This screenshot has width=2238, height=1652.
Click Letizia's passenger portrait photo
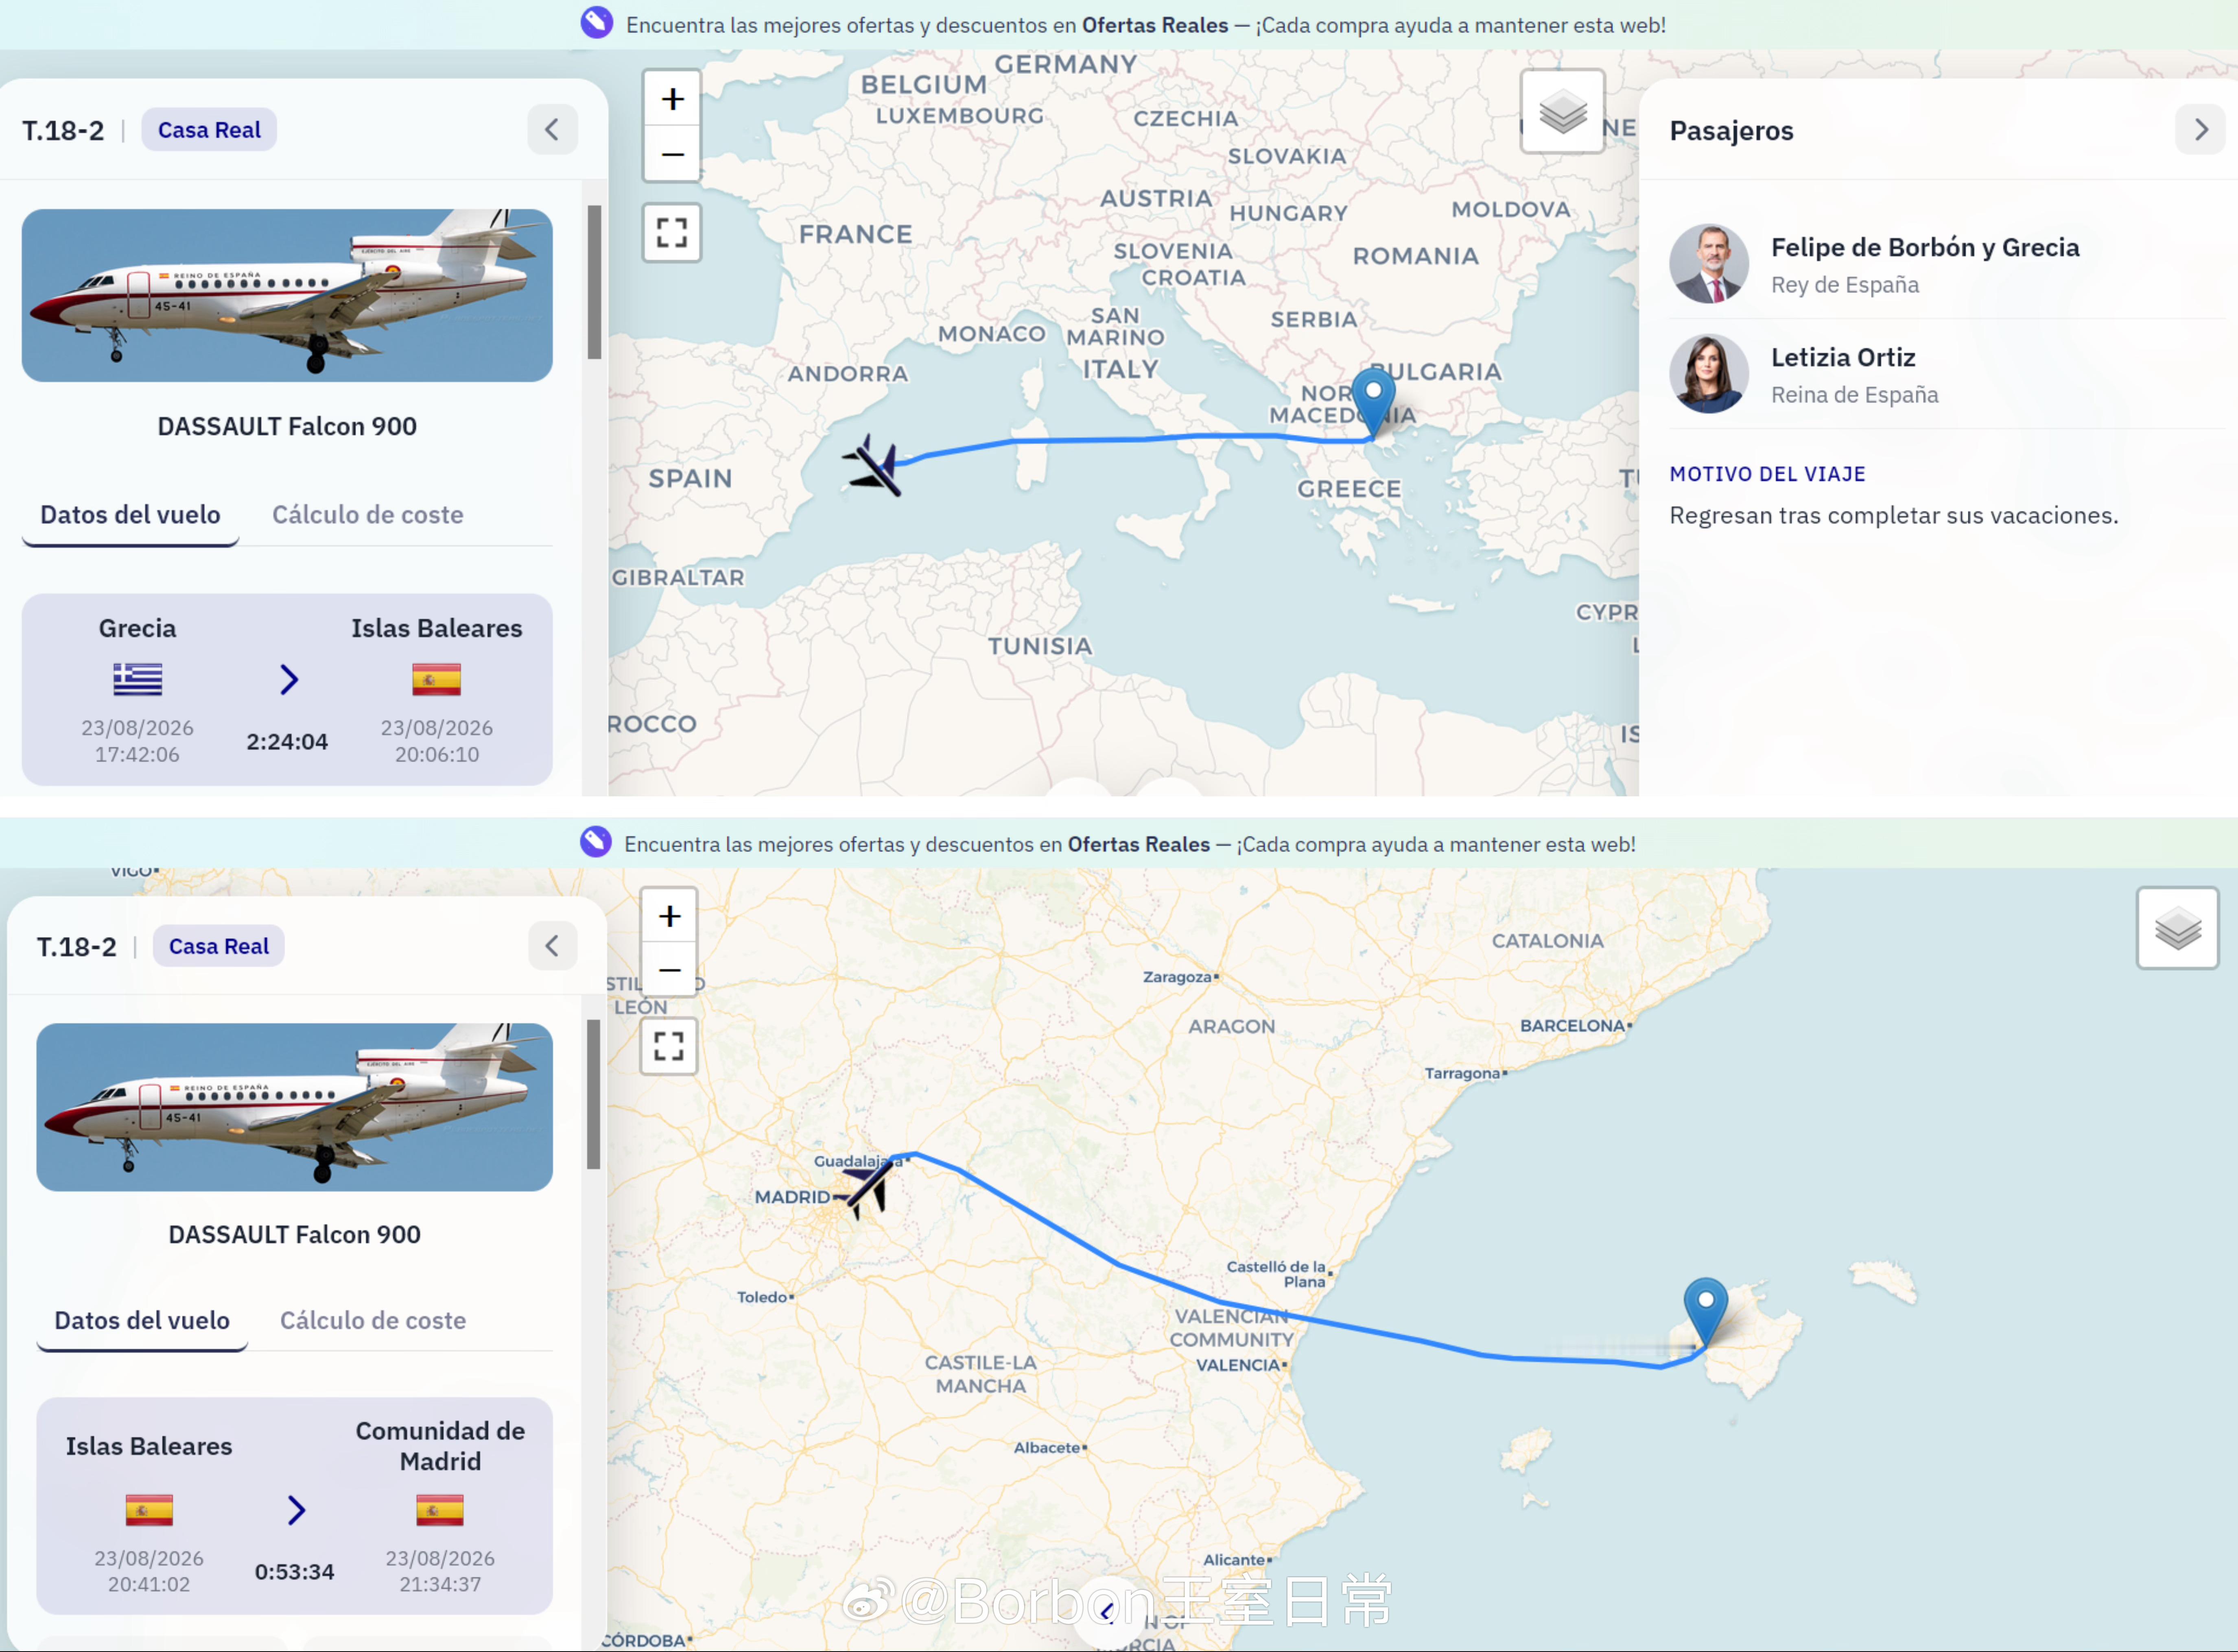[1709, 373]
